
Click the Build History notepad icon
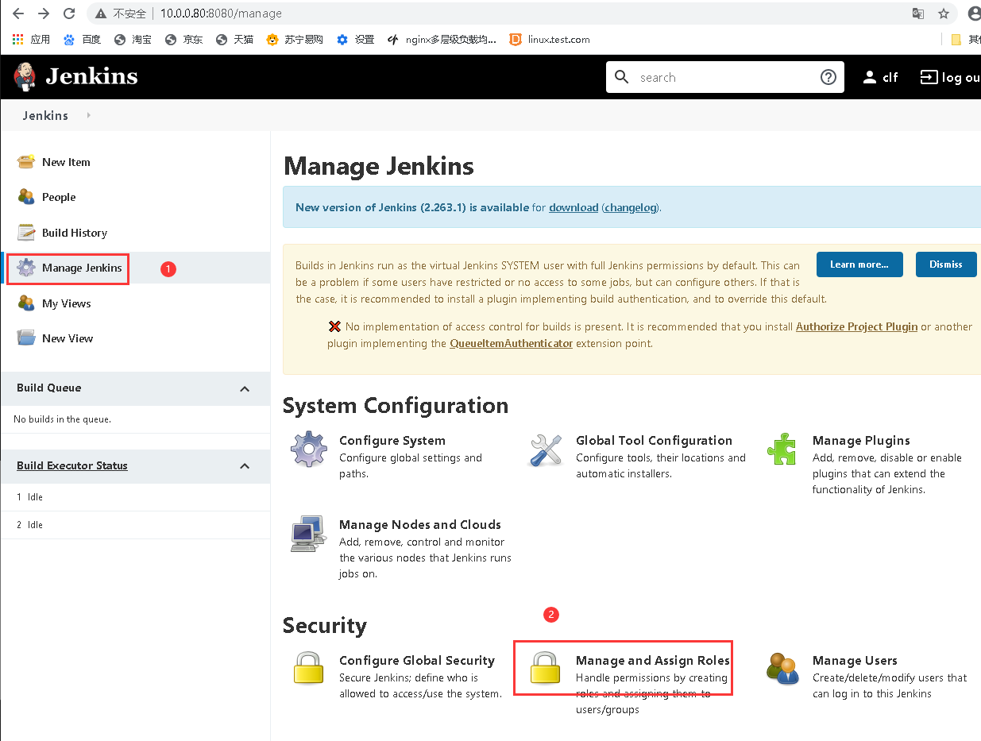point(26,233)
